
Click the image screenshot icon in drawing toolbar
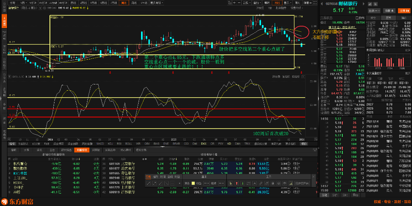(x=291, y=183)
